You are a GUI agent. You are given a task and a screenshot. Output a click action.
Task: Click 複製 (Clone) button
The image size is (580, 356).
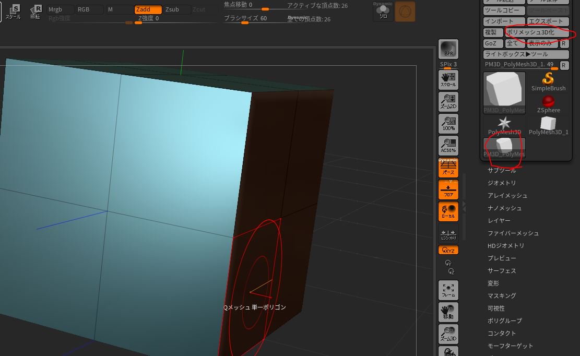click(493, 32)
